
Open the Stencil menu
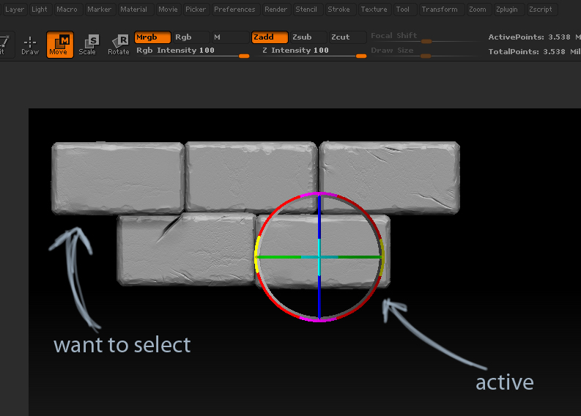pyautogui.click(x=306, y=10)
